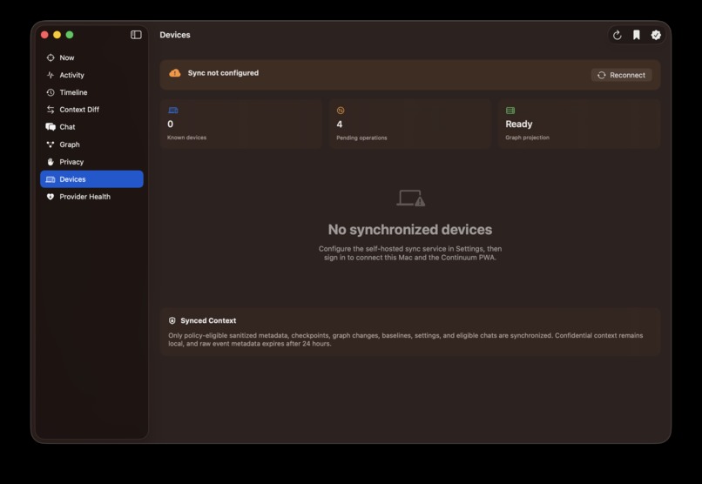Open the checkmark seal toolbar icon

(656, 35)
